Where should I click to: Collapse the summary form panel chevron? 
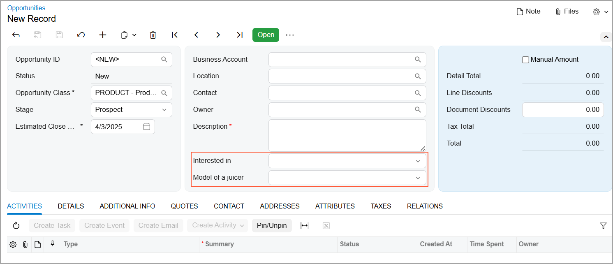coord(606,37)
